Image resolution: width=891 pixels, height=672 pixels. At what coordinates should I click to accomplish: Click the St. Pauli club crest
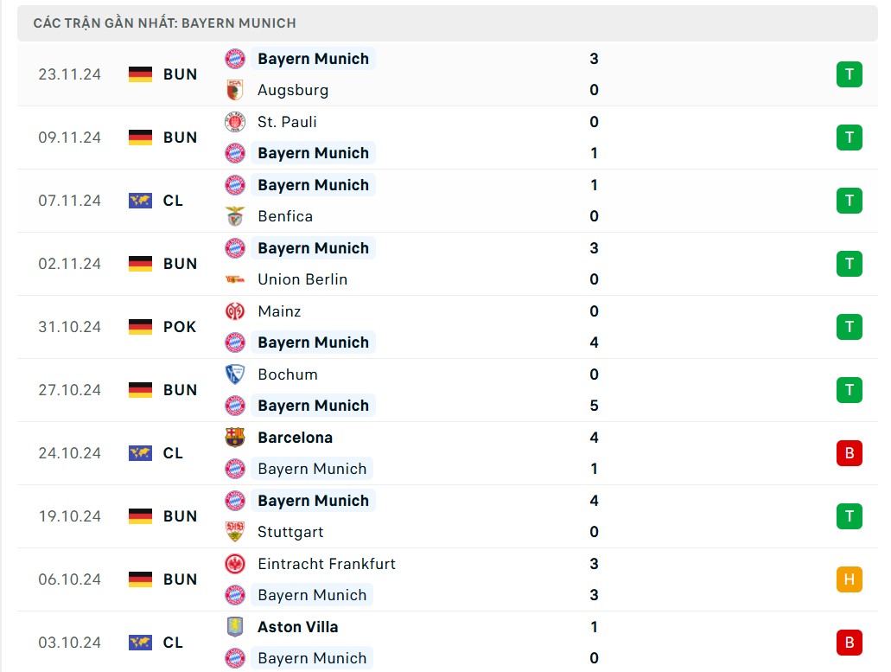235,122
